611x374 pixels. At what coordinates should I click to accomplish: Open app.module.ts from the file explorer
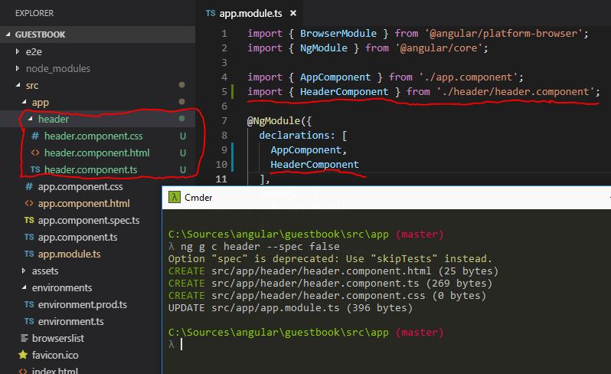pos(67,254)
